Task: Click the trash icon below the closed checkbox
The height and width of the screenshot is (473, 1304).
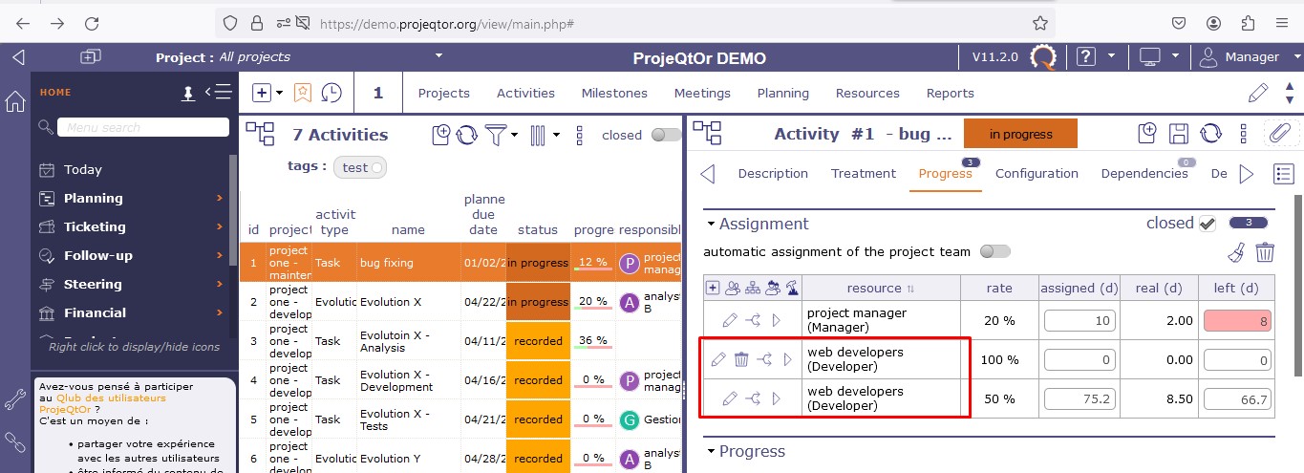Action: tap(1265, 252)
